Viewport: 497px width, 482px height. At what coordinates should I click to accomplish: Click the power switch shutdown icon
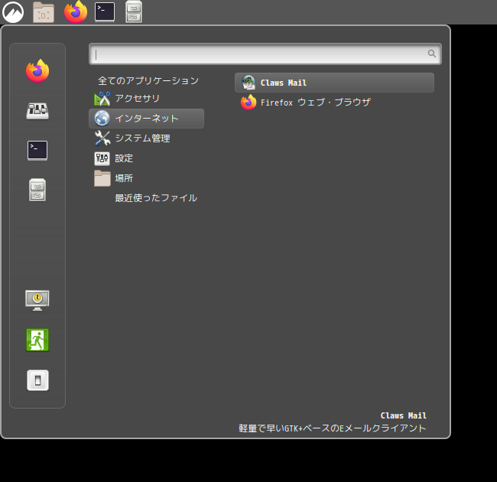37,380
